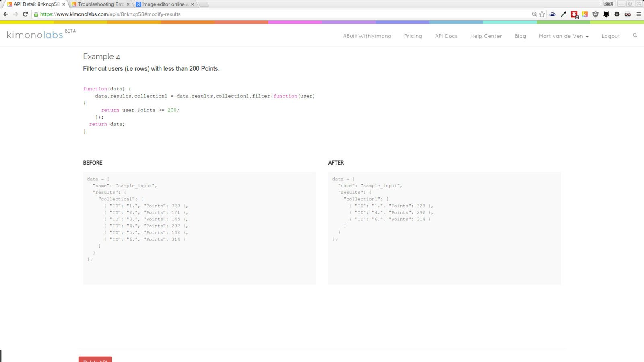Open the red asterisk extension with badge 2

point(574,15)
